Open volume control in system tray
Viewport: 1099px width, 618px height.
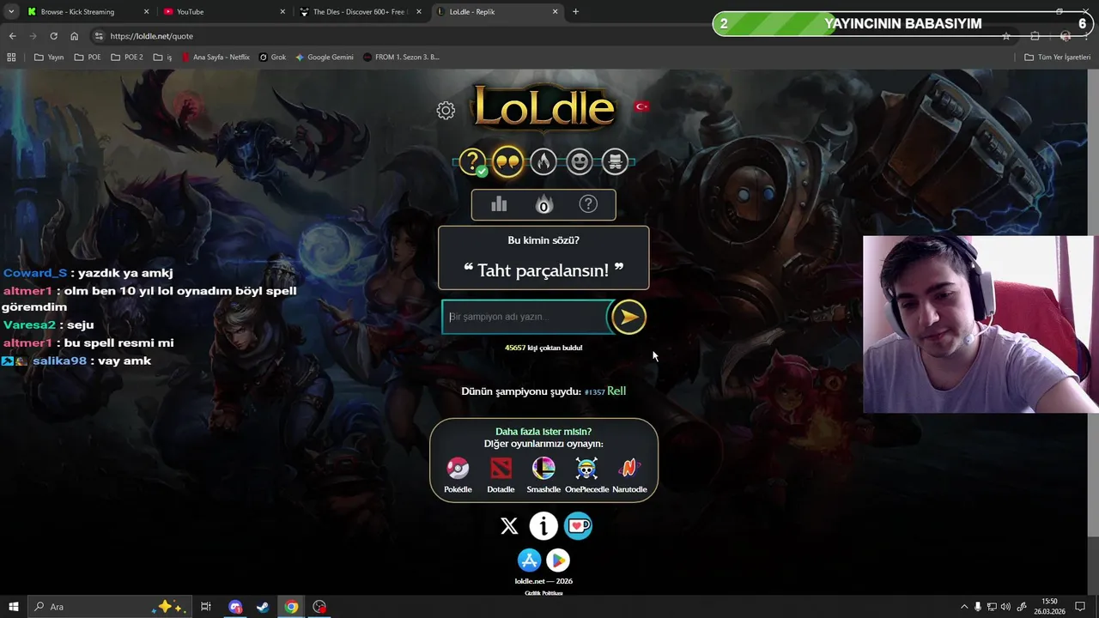[x=1005, y=607]
